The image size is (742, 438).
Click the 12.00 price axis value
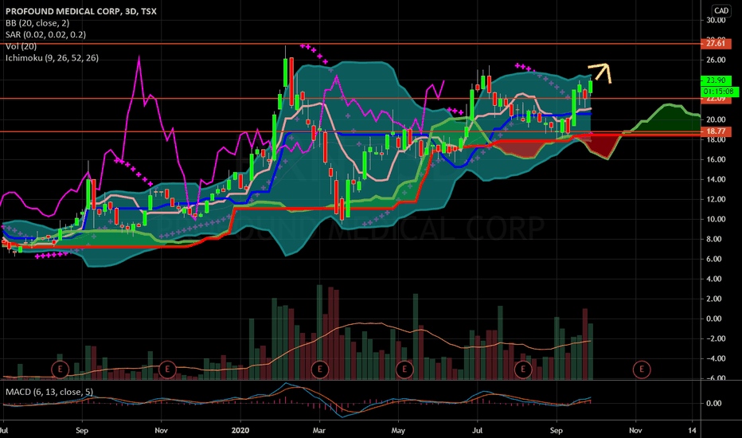[716, 199]
